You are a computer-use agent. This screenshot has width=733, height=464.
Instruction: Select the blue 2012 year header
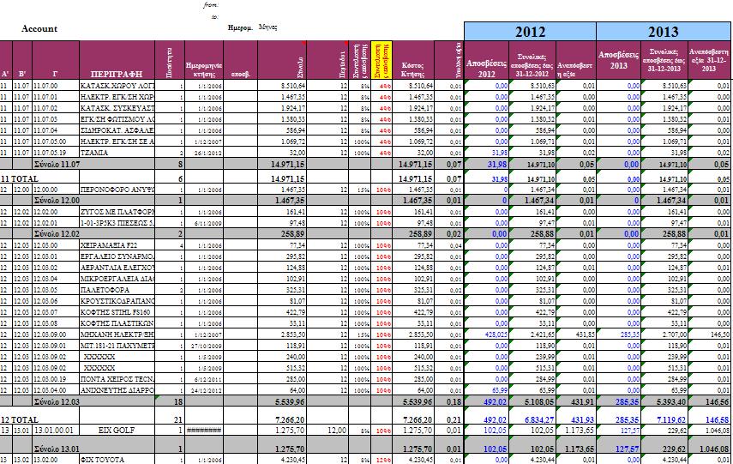(x=530, y=32)
